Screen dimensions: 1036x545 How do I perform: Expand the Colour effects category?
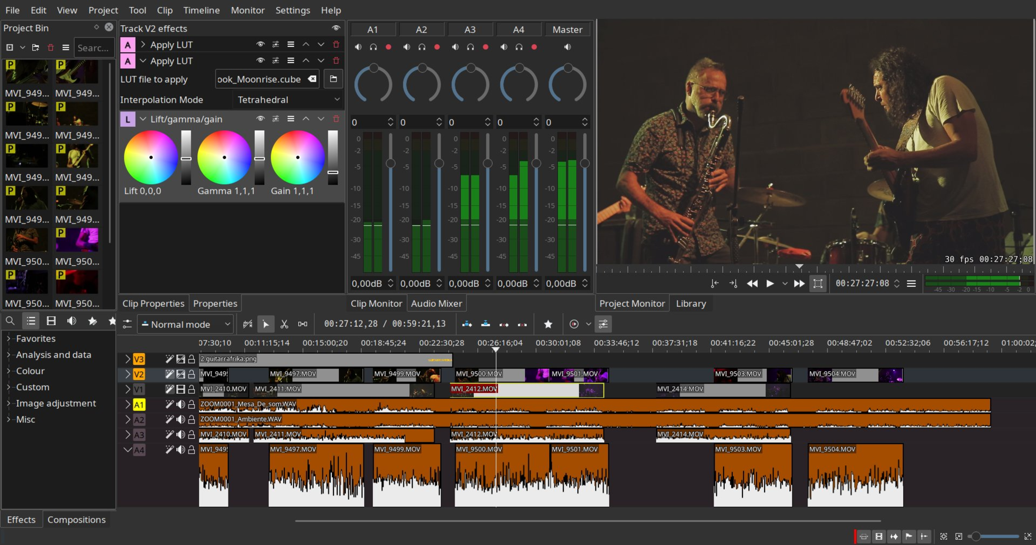tap(9, 371)
